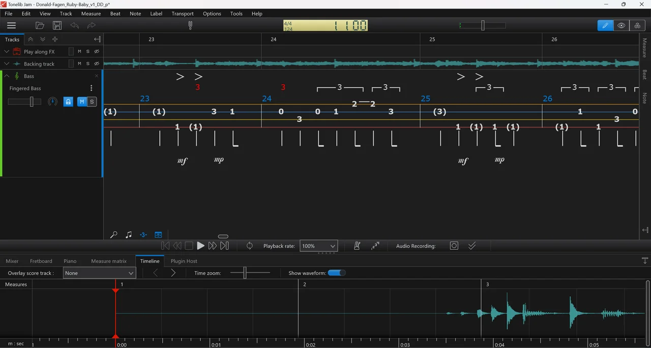This screenshot has height=348, width=651.
Task: Click the save floppy disk icon
Action: click(x=57, y=25)
